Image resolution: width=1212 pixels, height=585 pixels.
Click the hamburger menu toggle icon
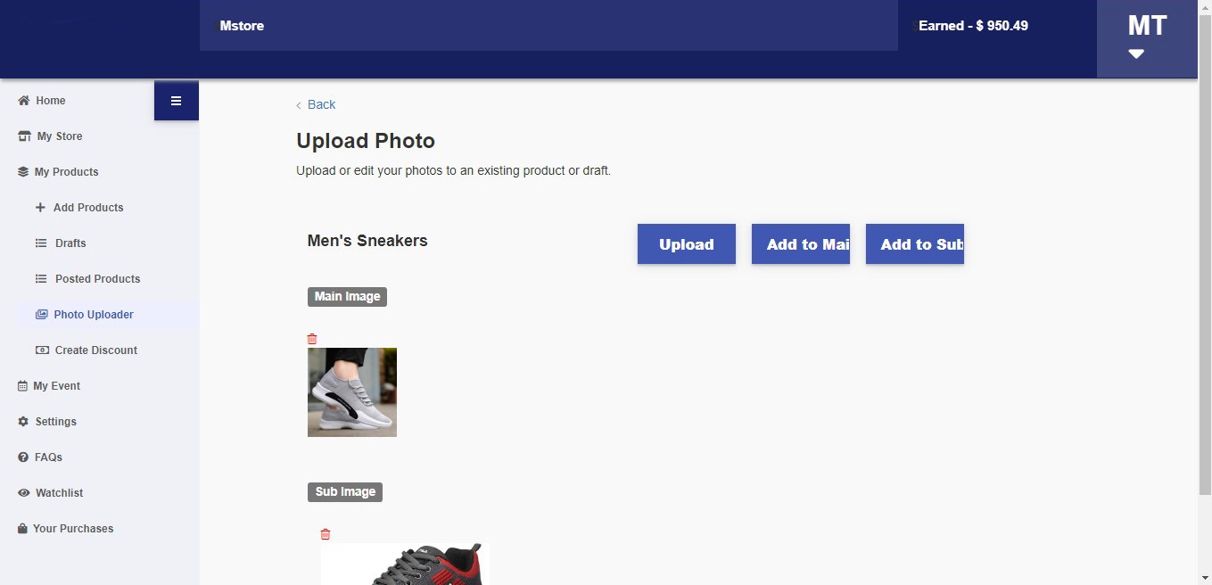tap(176, 101)
